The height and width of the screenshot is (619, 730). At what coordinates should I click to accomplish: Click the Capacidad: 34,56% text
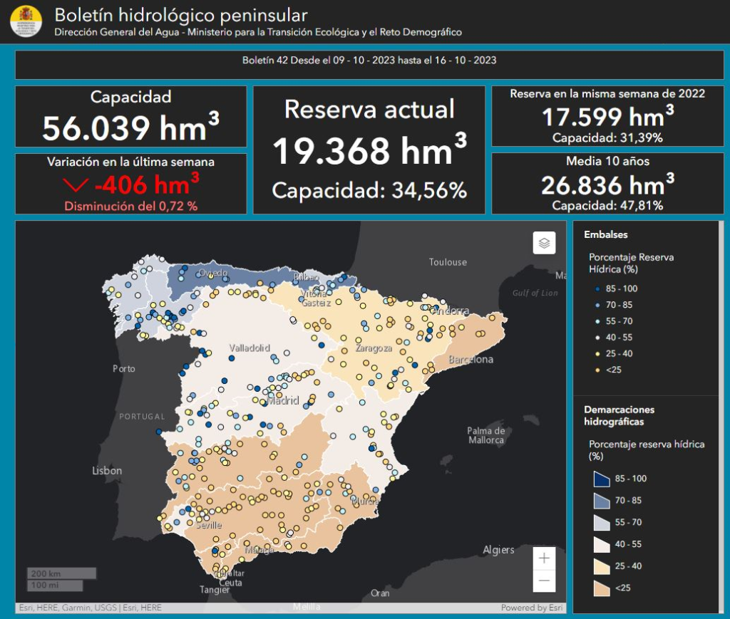point(369,190)
